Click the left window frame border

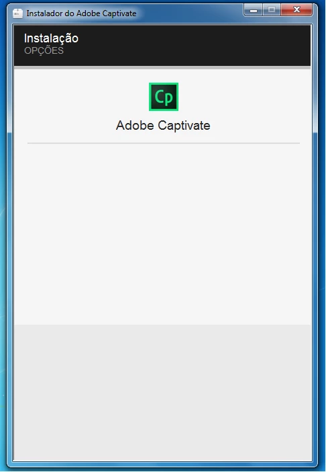[x=9, y=241]
